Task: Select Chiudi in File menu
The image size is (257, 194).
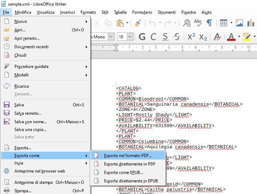Action: 46,55
